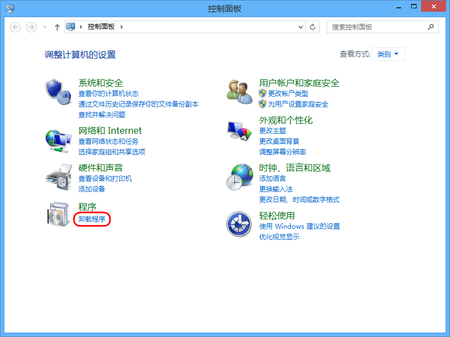Viewport: 450px width, 337px height.
Task: Click 为用户设置家庭安全
Action: coord(298,104)
